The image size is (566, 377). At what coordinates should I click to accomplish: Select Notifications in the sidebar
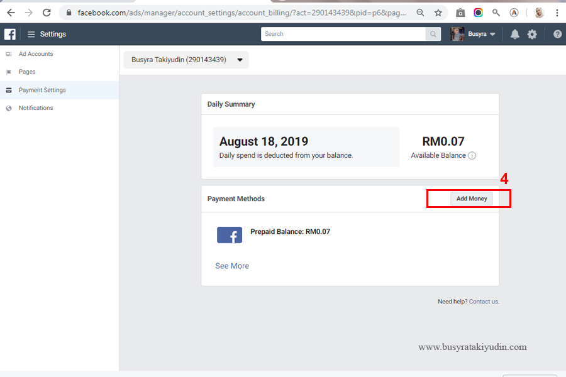click(36, 107)
